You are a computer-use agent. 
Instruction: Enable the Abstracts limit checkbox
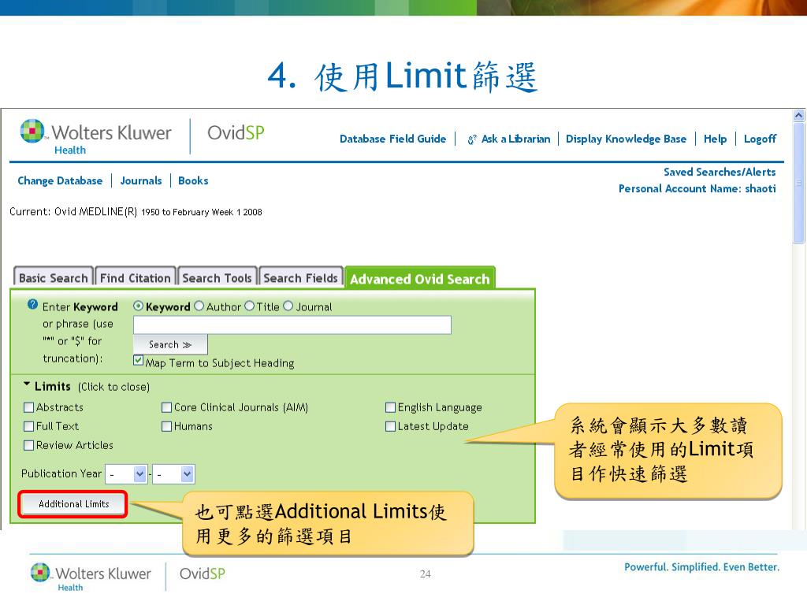[x=29, y=407]
